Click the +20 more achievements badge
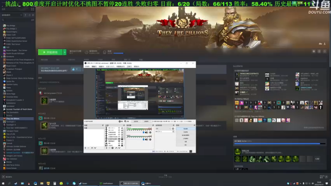The width and height of the screenshot is (331, 186). click(317, 159)
